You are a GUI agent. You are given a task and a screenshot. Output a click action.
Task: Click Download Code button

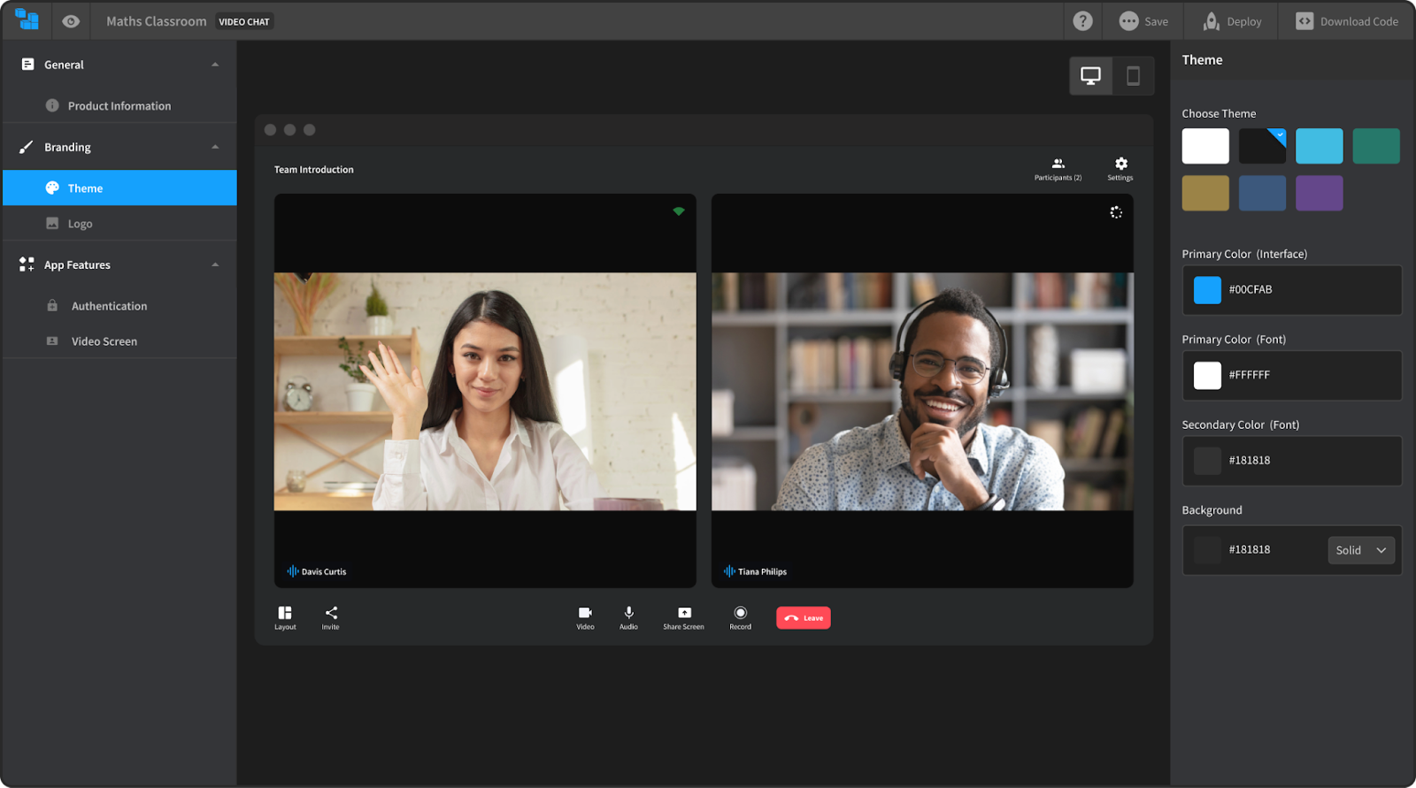[1347, 21]
